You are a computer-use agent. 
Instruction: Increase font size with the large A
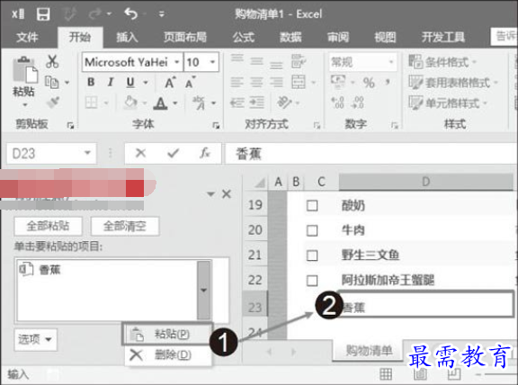coord(170,82)
